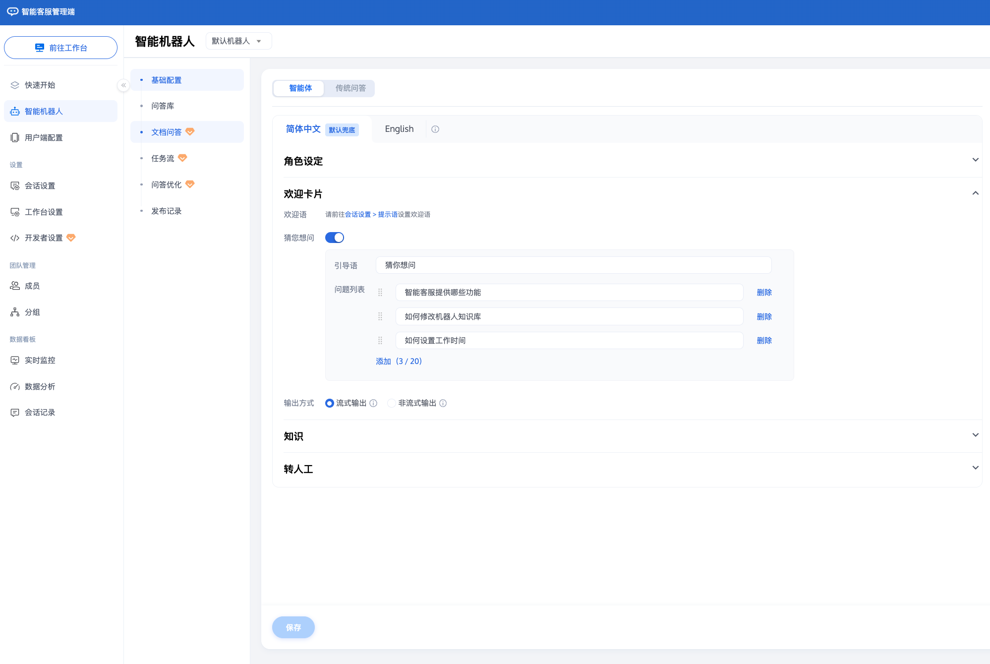Open the 默认机器人 dropdown

coord(238,41)
